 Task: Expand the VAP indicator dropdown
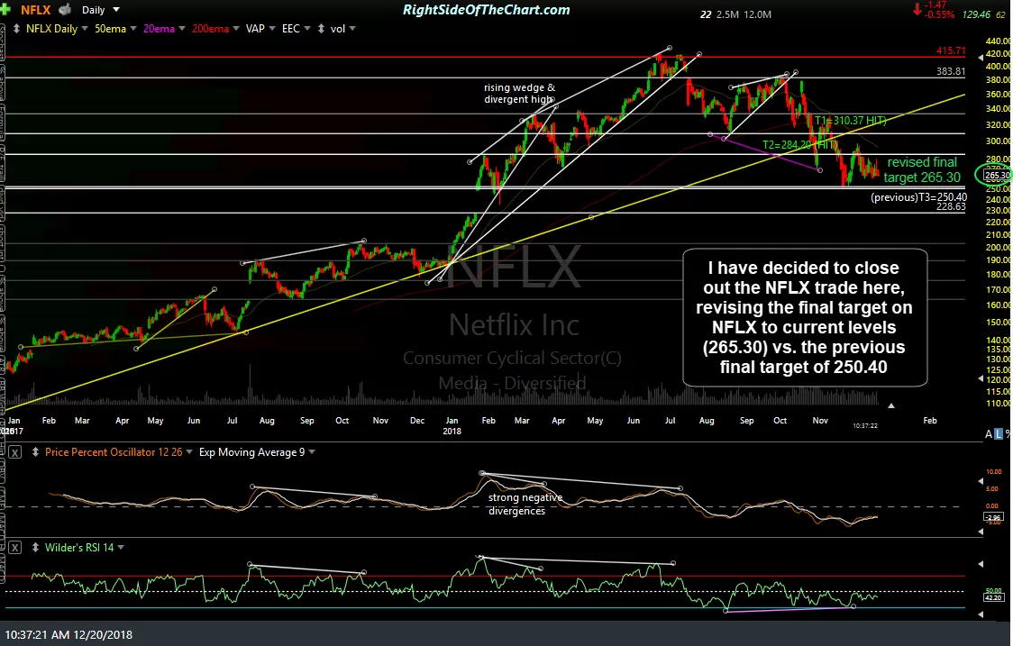click(x=272, y=29)
